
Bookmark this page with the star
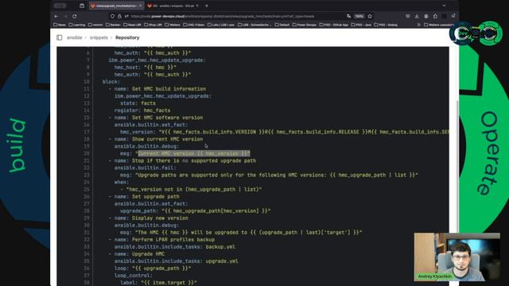coord(370,16)
